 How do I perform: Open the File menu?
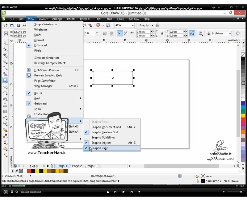(x=11, y=19)
